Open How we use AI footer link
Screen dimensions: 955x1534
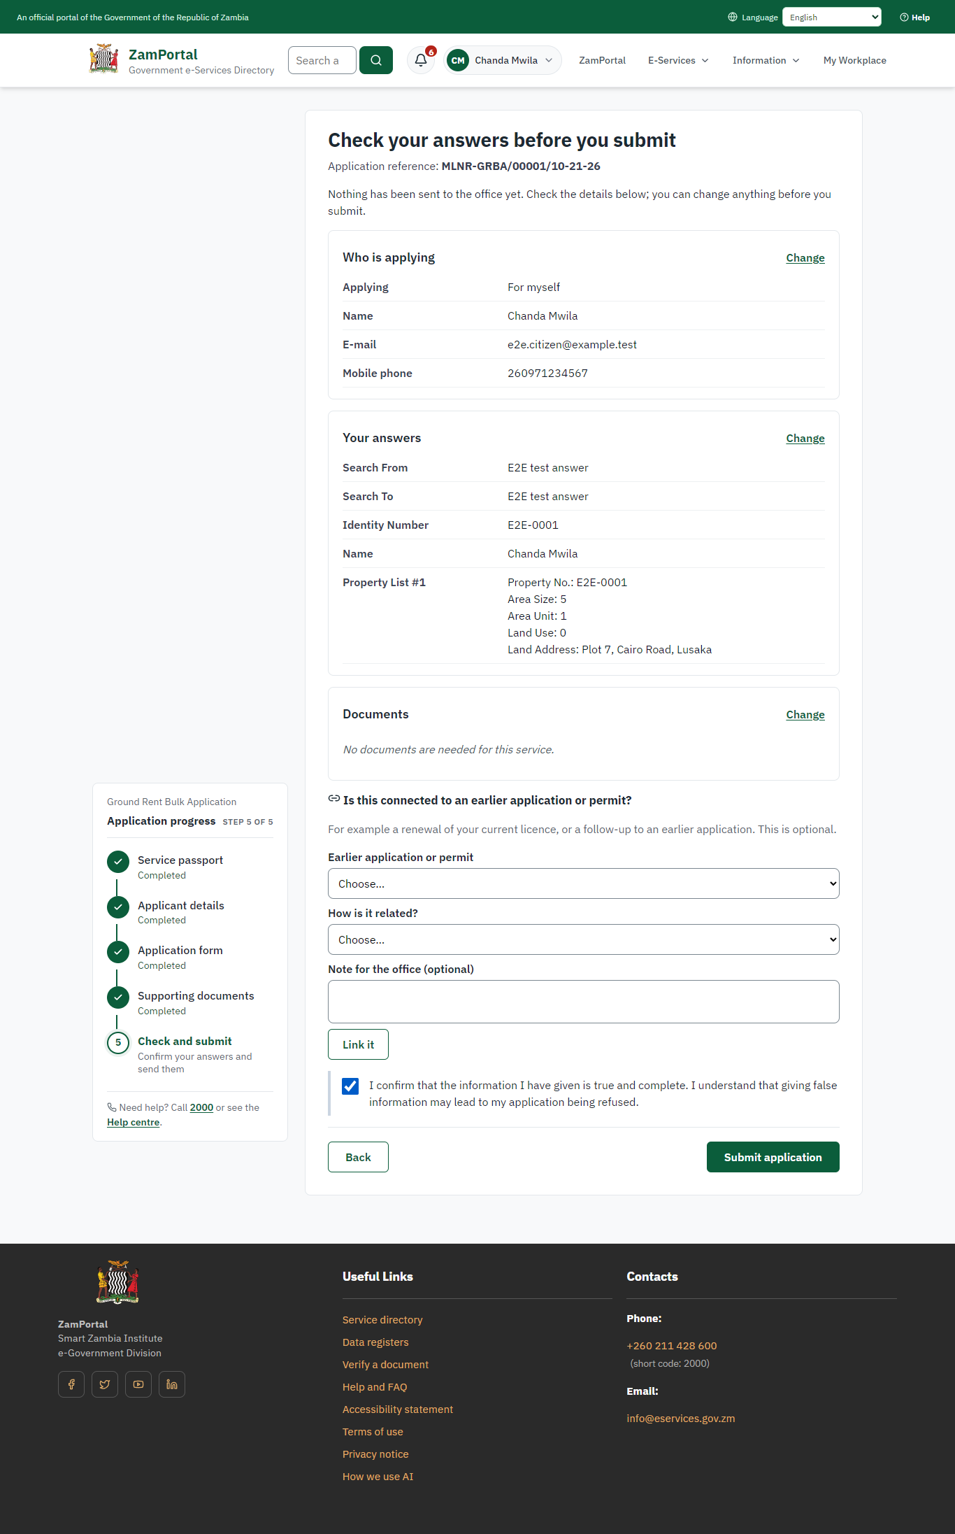coord(378,1477)
